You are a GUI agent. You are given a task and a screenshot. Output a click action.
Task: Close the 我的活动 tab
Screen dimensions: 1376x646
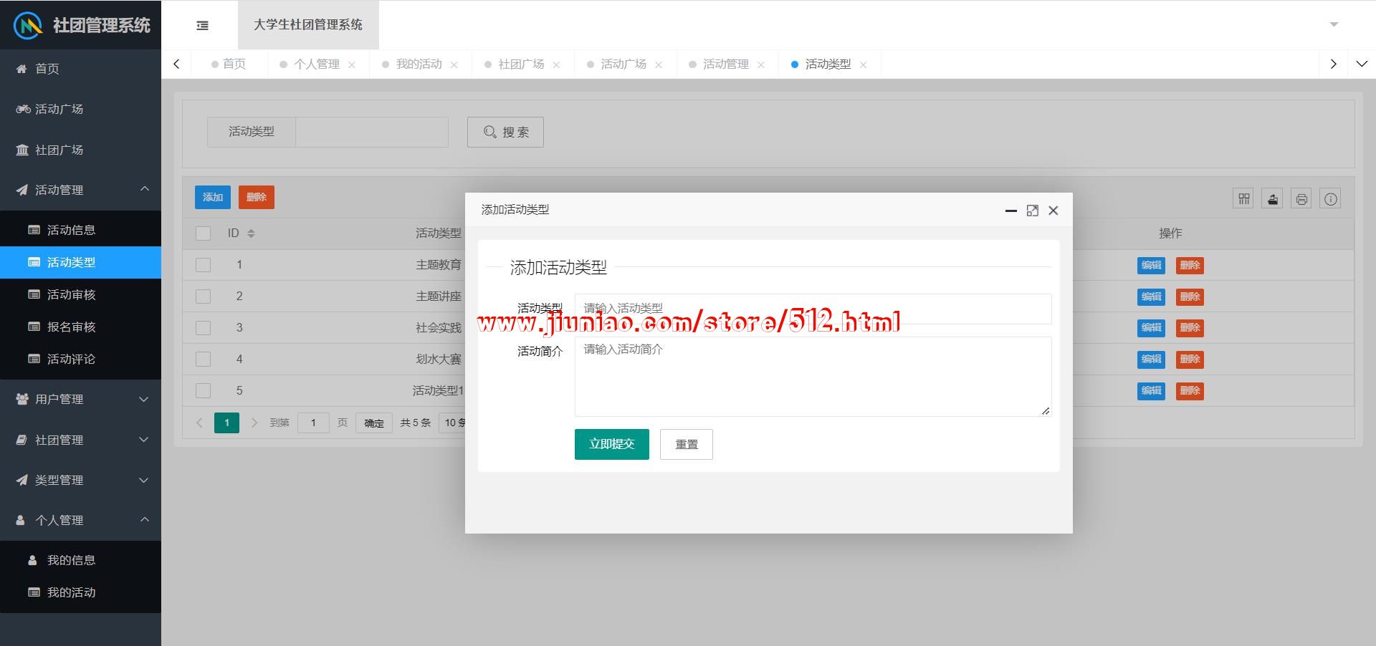tap(454, 64)
